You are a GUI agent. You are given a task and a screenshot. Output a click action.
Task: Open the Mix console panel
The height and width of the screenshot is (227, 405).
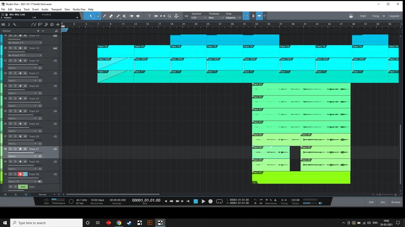tap(383, 202)
